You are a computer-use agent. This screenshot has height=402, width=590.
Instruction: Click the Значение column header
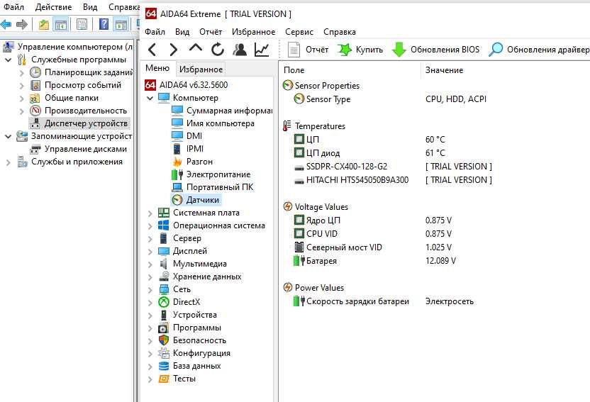(x=444, y=70)
